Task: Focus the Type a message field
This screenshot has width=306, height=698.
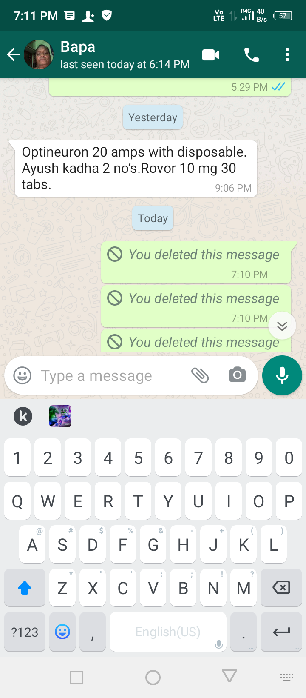Action: 110,376
